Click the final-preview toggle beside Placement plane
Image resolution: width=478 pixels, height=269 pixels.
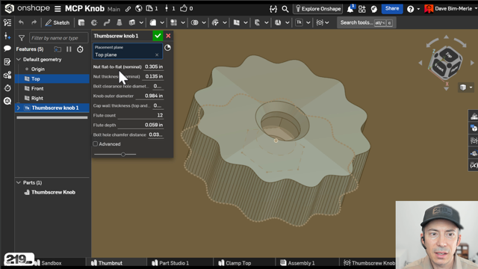click(x=167, y=48)
